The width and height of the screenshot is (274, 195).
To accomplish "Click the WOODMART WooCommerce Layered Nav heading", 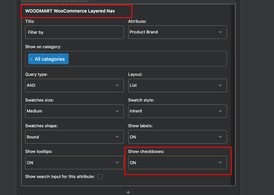I will (x=70, y=11).
